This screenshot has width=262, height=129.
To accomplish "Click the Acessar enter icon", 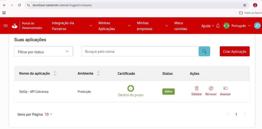I will (225, 88).
